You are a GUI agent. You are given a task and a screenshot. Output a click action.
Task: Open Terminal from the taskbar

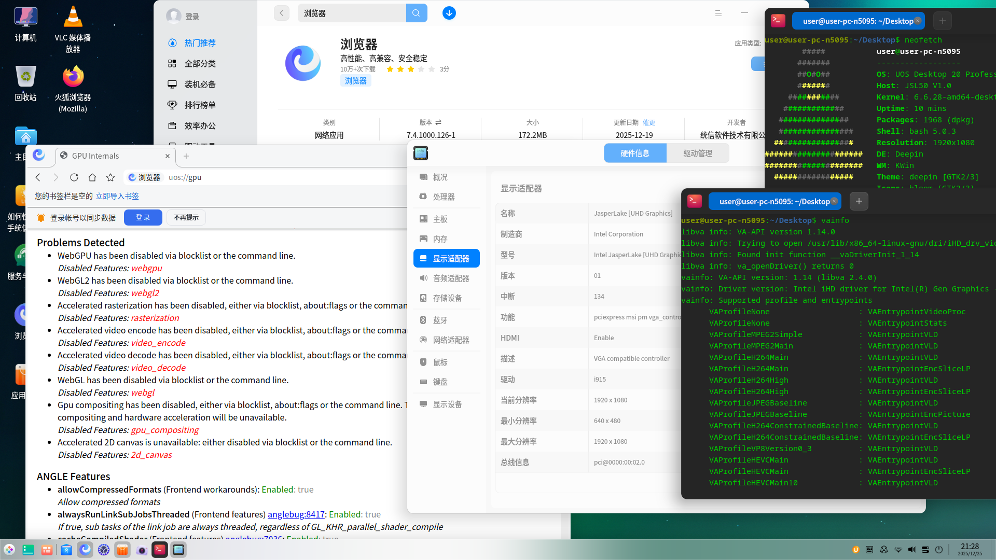(160, 550)
